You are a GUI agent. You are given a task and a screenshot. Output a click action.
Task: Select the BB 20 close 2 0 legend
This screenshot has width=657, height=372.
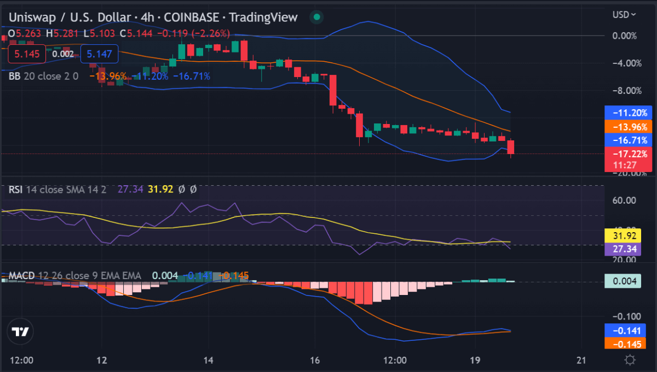click(x=44, y=76)
